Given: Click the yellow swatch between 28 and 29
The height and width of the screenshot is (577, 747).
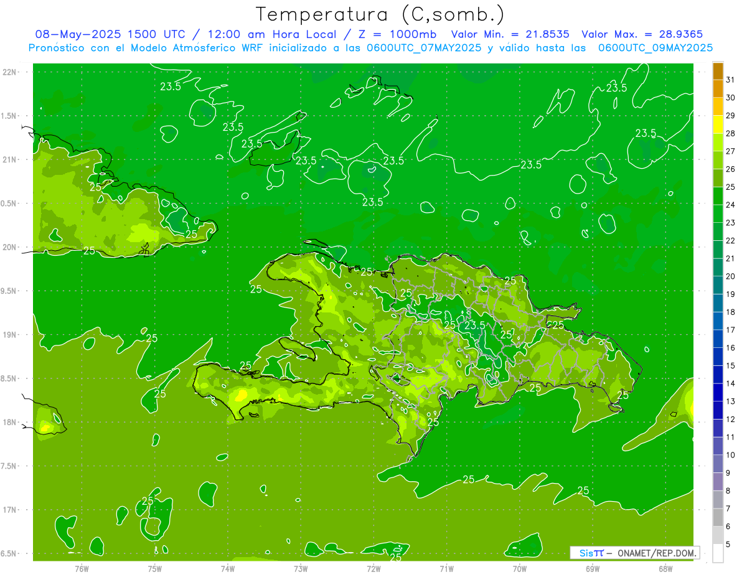Looking at the screenshot, I should [x=718, y=124].
